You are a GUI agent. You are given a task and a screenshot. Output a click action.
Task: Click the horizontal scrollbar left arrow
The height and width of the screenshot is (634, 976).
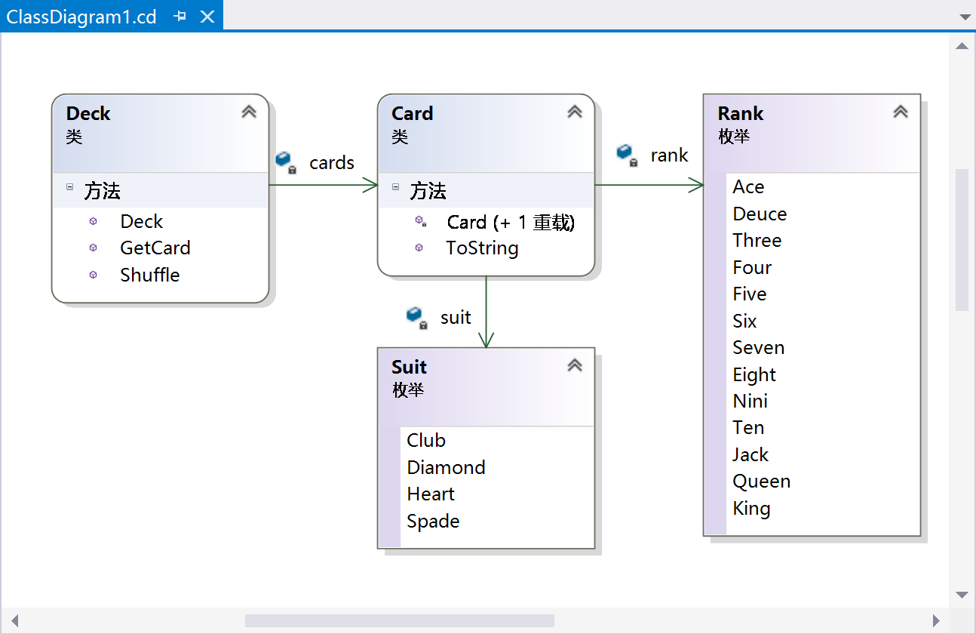coord(14,620)
